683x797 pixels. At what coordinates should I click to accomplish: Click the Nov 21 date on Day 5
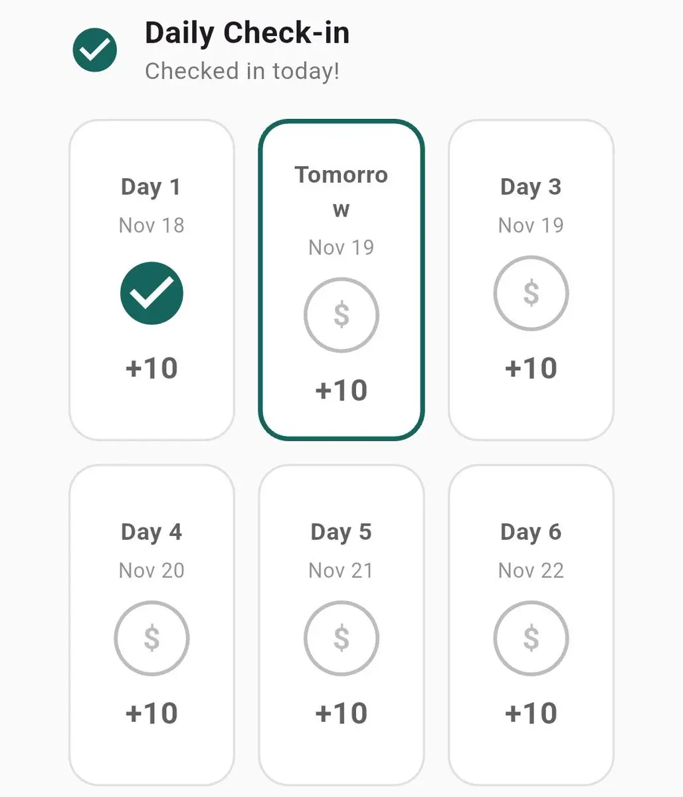[341, 571]
